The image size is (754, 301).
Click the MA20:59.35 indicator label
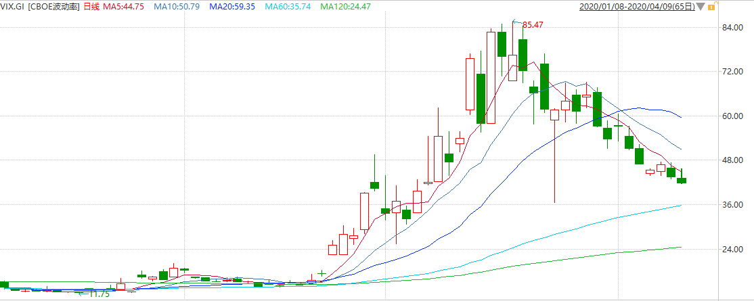tap(233, 7)
